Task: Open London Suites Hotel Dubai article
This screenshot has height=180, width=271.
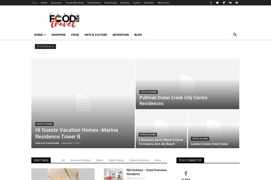Action: point(209,144)
